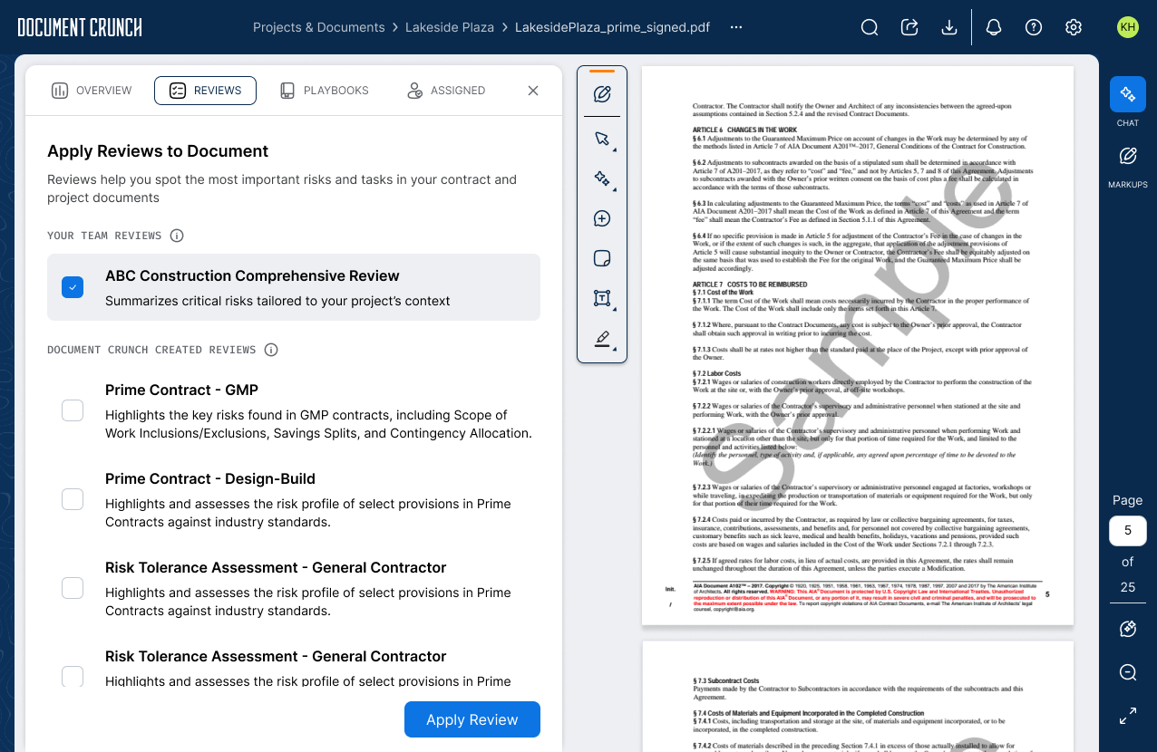This screenshot has width=1157, height=752.
Task: Select the highlighter tool
Action: (x=602, y=338)
